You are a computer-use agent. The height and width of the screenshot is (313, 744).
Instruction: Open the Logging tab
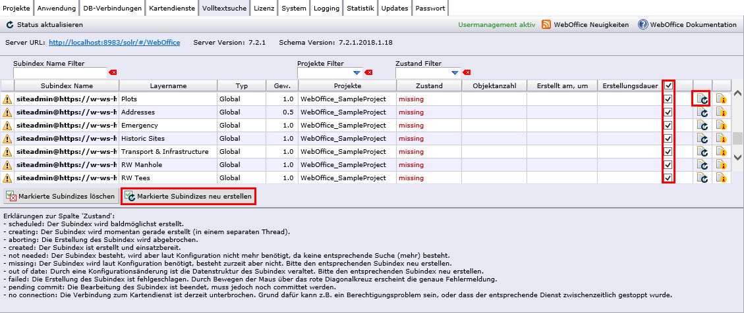click(326, 8)
